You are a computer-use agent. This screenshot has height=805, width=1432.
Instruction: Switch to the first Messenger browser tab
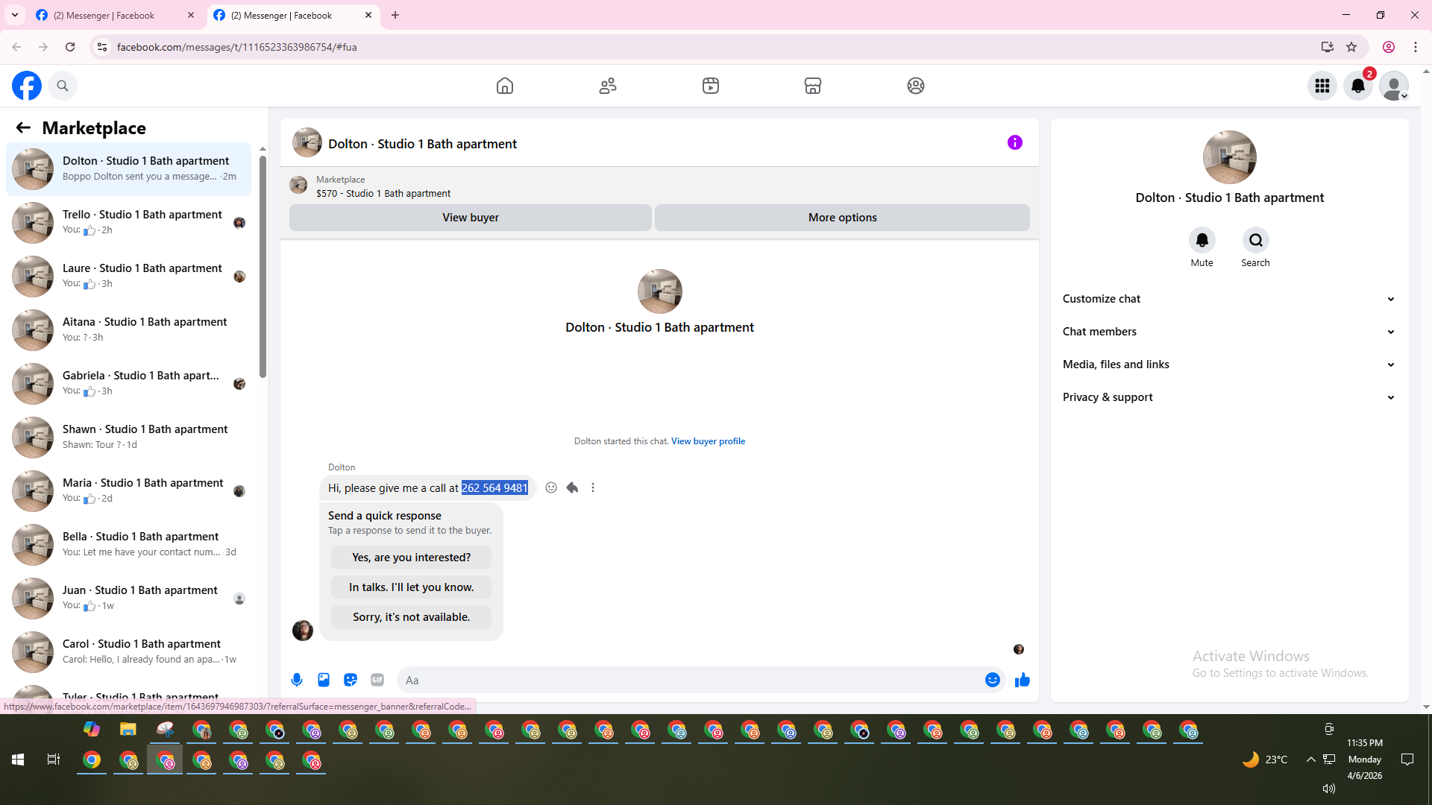click(115, 15)
